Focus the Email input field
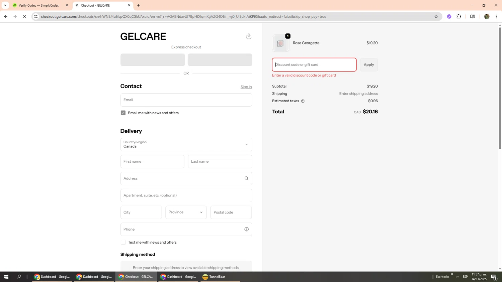Screen dimensions: 502x282 pos(186,100)
